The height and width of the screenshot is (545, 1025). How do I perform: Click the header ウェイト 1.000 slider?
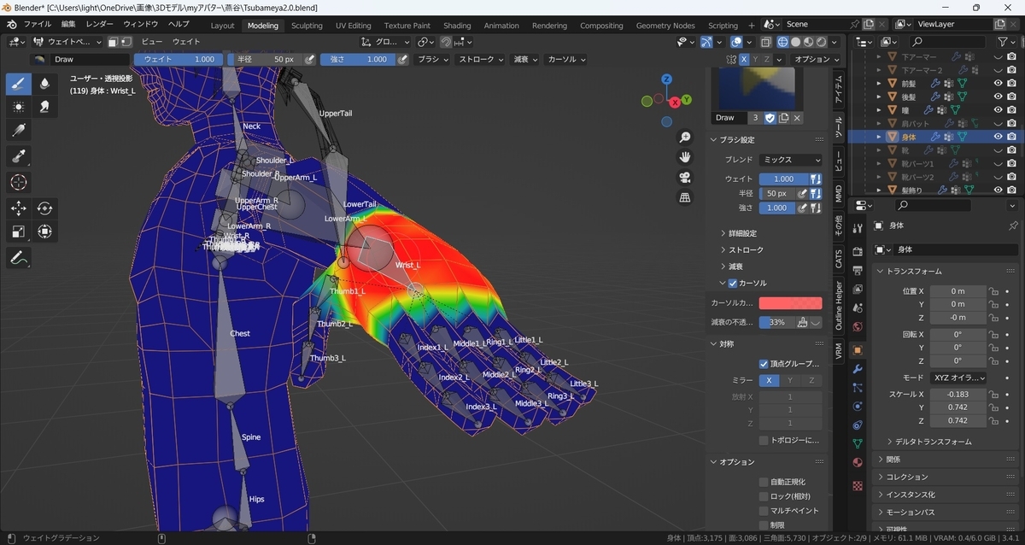[x=178, y=60]
